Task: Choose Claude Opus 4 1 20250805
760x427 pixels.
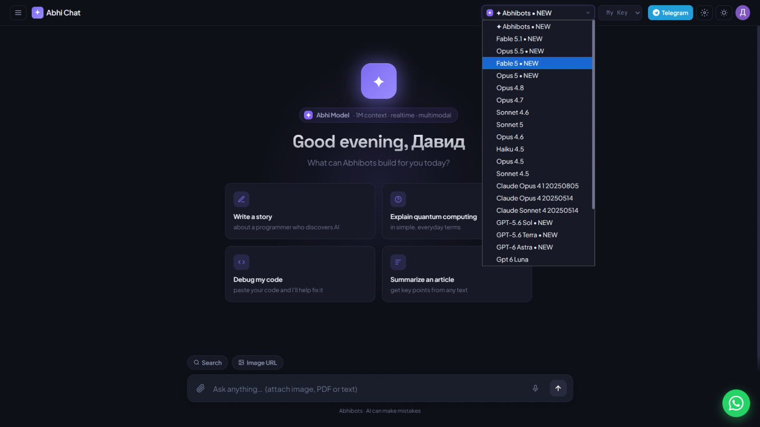Action: point(537,186)
